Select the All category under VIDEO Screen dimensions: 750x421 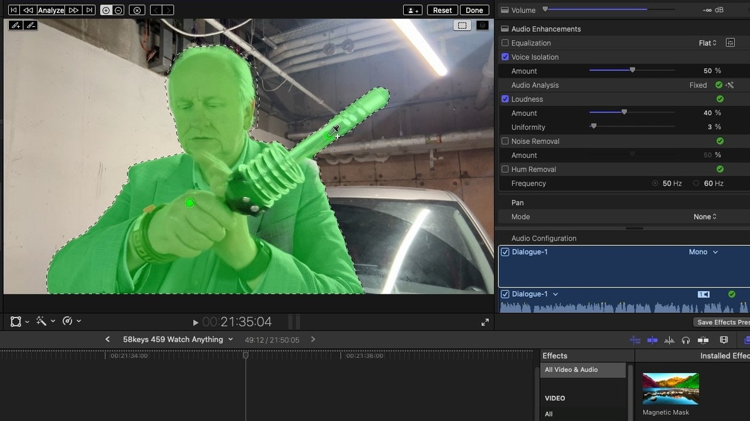tap(549, 414)
